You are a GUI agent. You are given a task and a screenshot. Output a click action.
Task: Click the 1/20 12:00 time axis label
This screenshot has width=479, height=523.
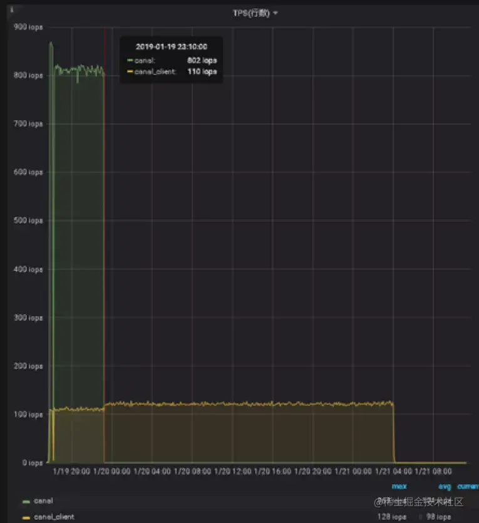pos(232,471)
